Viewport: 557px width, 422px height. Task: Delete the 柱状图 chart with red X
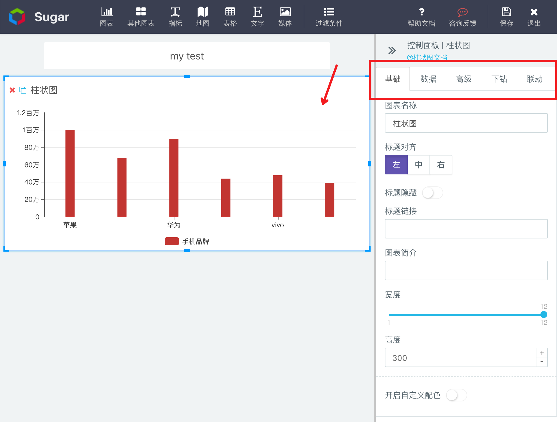tap(12, 90)
